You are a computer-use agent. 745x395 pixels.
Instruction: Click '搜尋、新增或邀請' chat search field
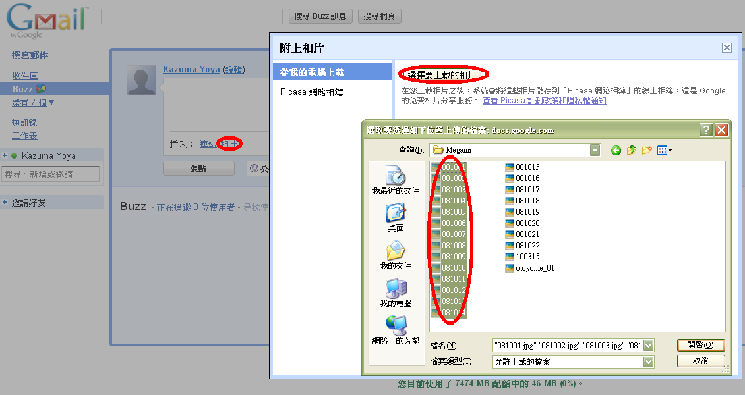tap(50, 174)
